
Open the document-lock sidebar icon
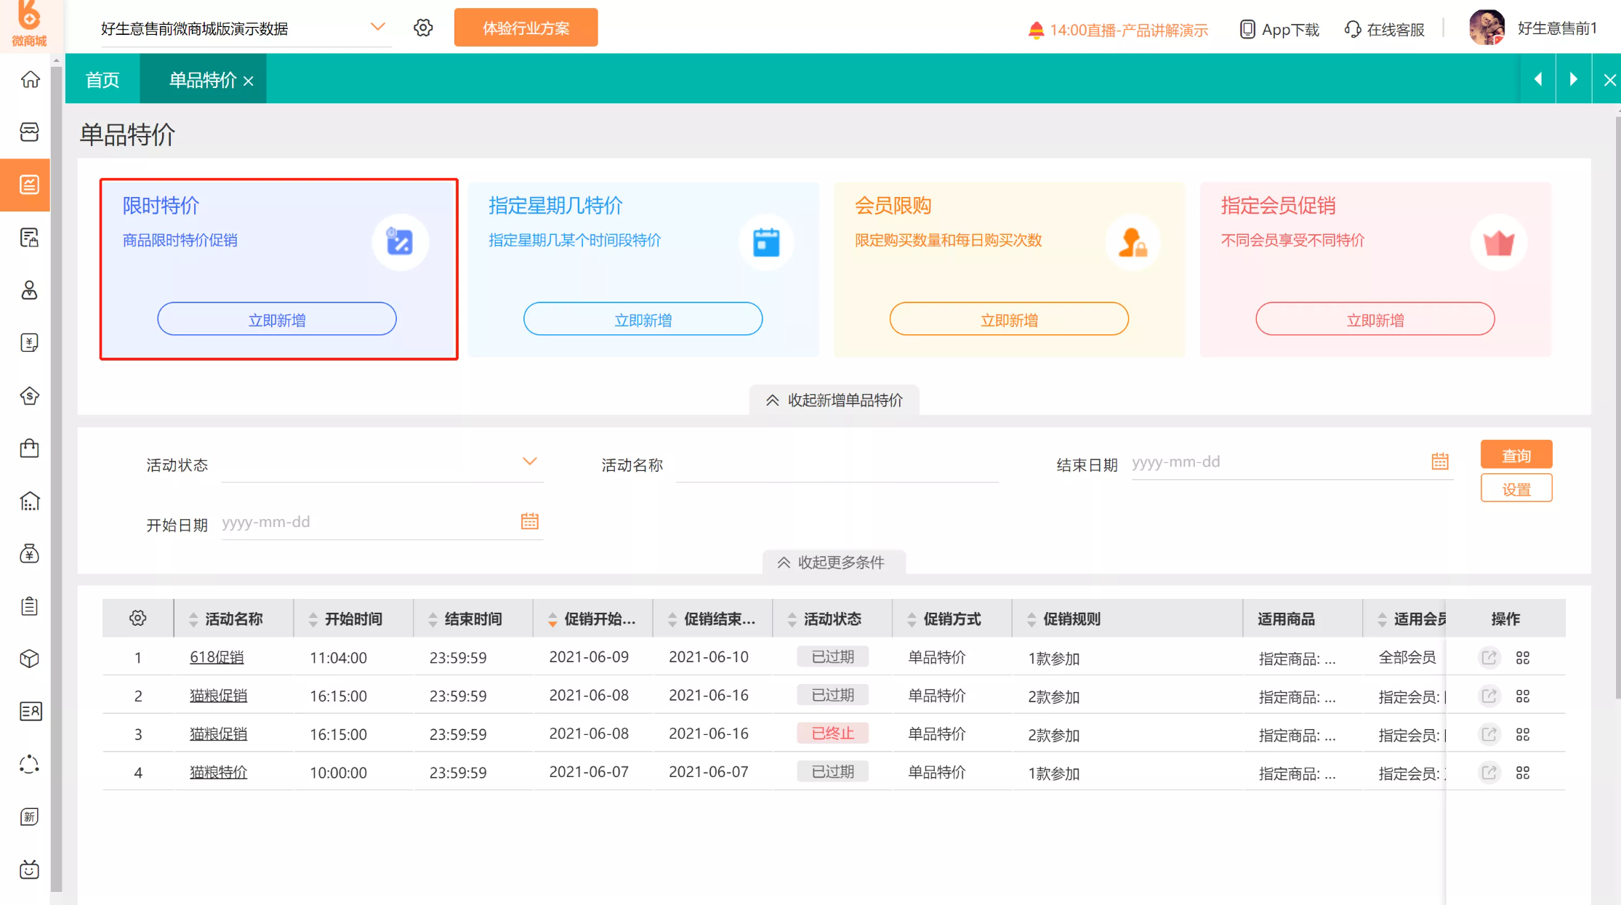[x=30, y=238]
